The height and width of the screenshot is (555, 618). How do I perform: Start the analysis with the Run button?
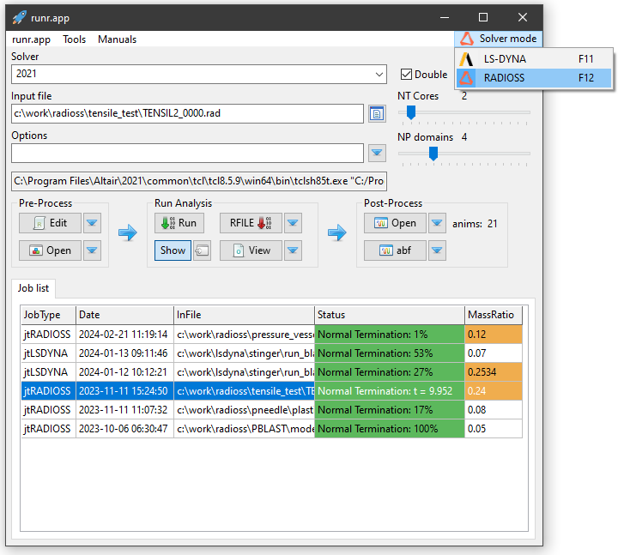(179, 223)
